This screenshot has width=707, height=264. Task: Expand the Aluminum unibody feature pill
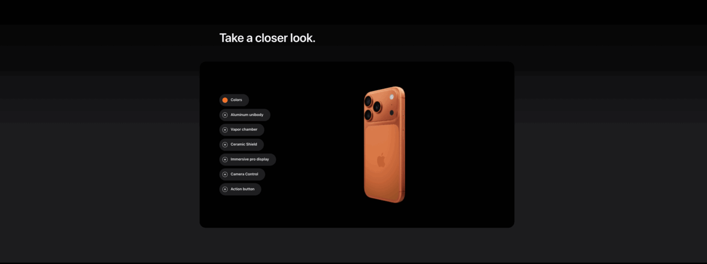pyautogui.click(x=245, y=115)
